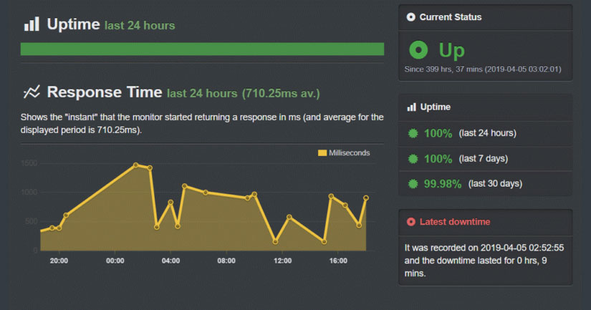
Task: Click the large green Up status icon
Action: click(419, 49)
